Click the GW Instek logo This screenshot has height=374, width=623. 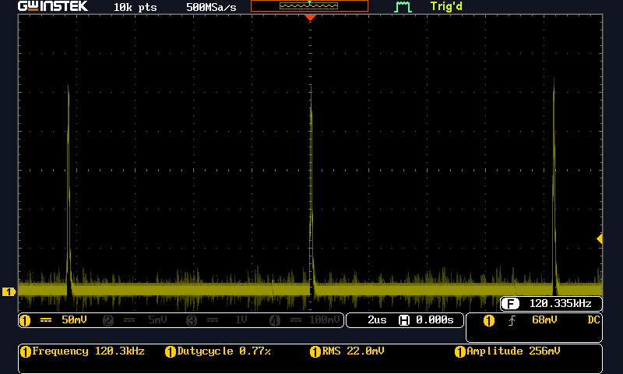[52, 6]
